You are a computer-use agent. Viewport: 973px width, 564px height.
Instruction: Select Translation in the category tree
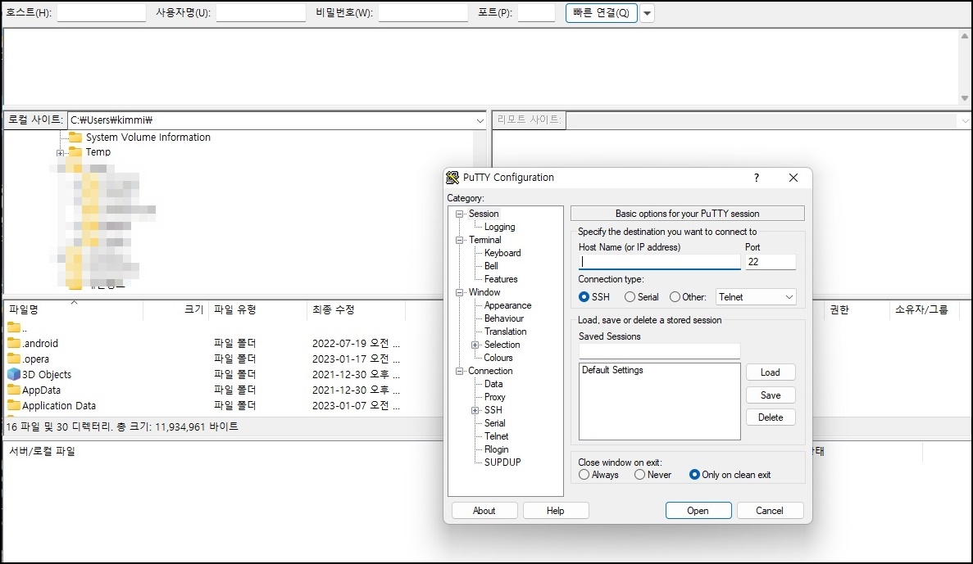coord(505,332)
